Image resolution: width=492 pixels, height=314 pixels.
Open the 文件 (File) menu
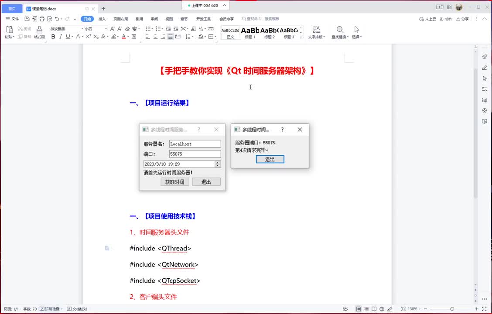(12, 19)
